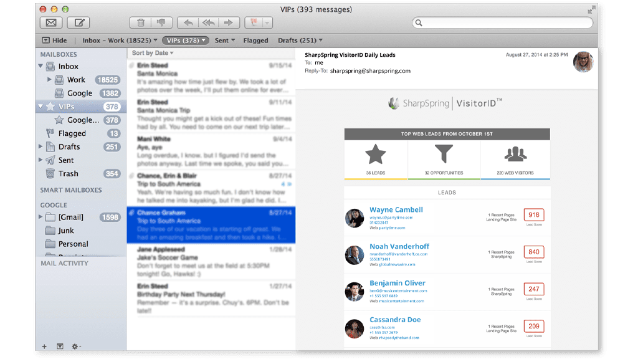Image resolution: width=638 pixels, height=359 pixels.
Task: Click Wayne Cambell's avatar photo
Action: pos(355,218)
